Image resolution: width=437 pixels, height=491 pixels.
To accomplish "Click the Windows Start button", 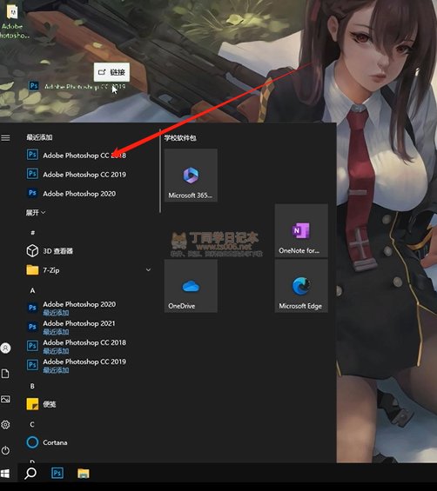I will [5, 473].
